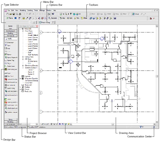
Task: Select the Duct tool in Design Bar
Action: click(x=8, y=73)
